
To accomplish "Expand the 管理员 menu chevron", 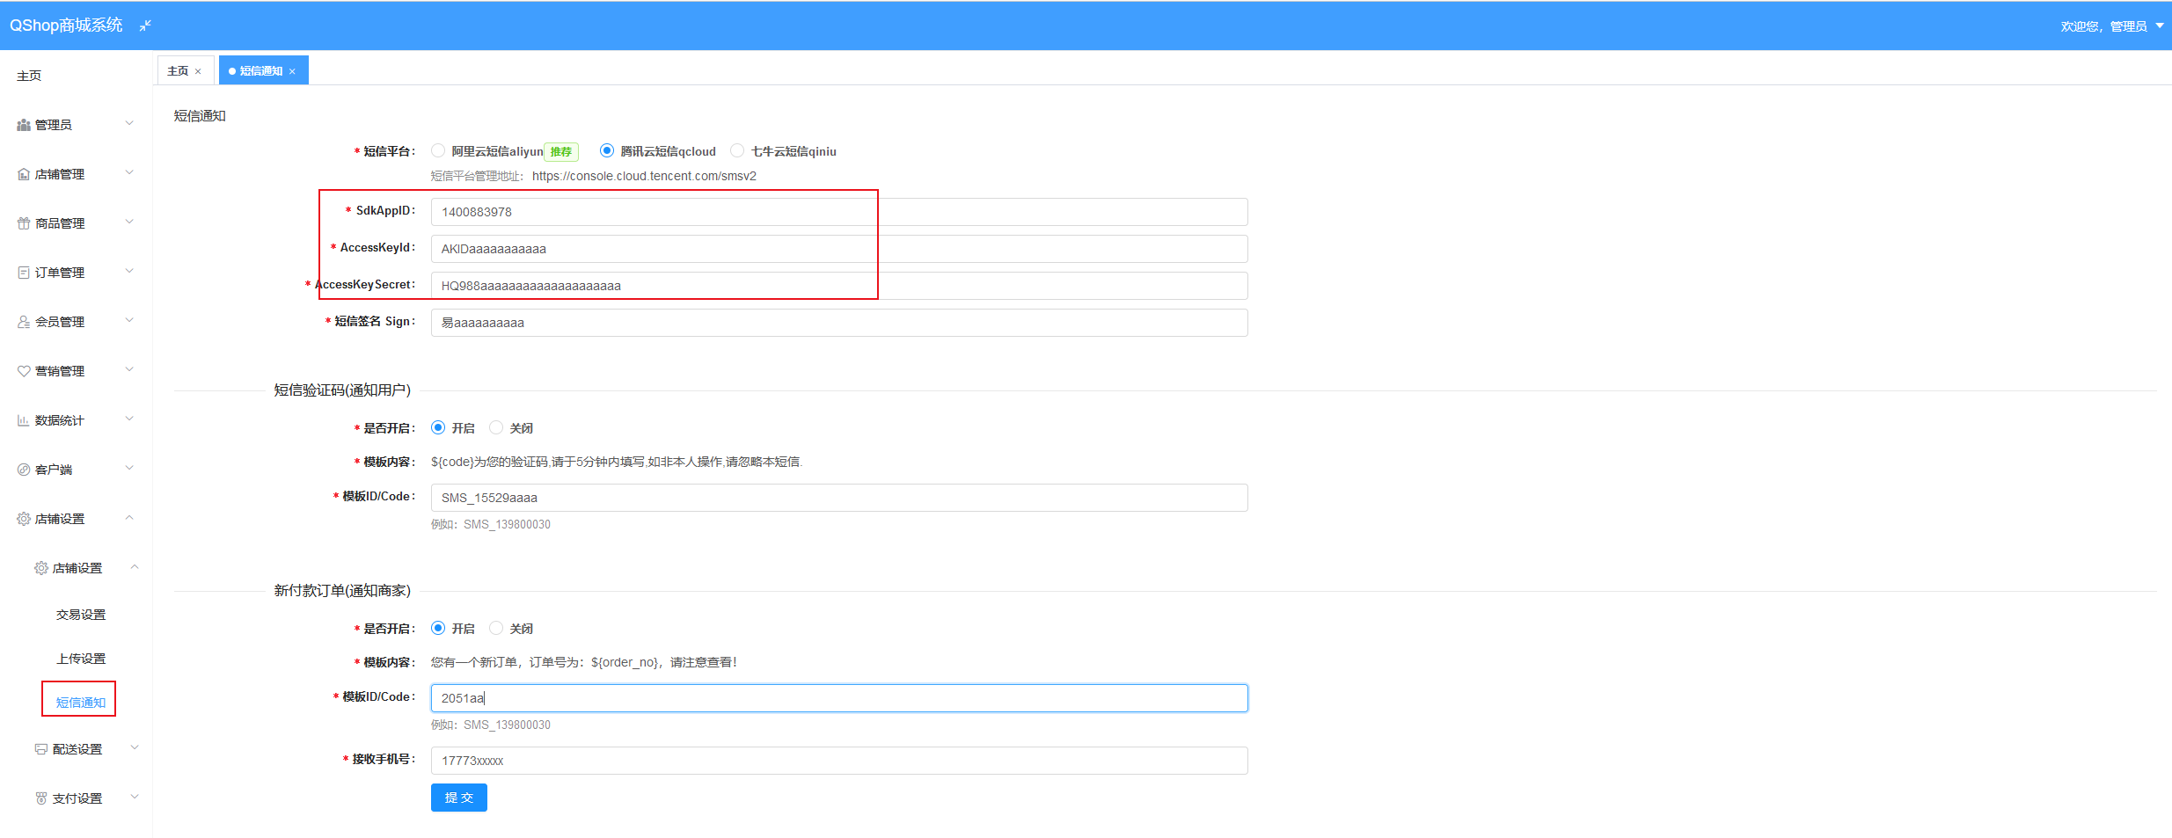I will pyautogui.click(x=129, y=123).
